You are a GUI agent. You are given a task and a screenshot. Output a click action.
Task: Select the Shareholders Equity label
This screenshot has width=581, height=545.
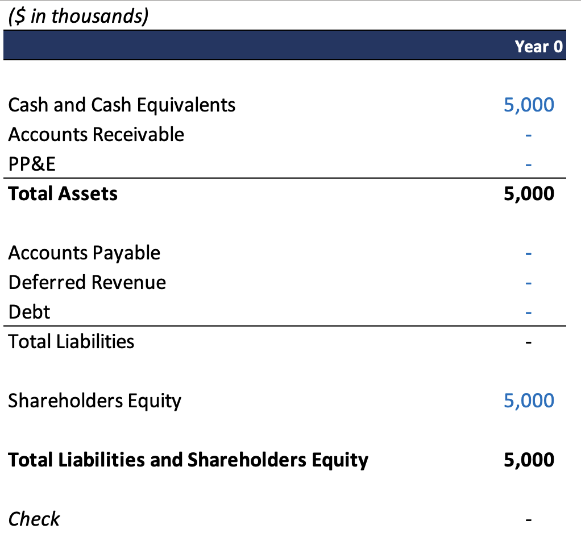94,401
